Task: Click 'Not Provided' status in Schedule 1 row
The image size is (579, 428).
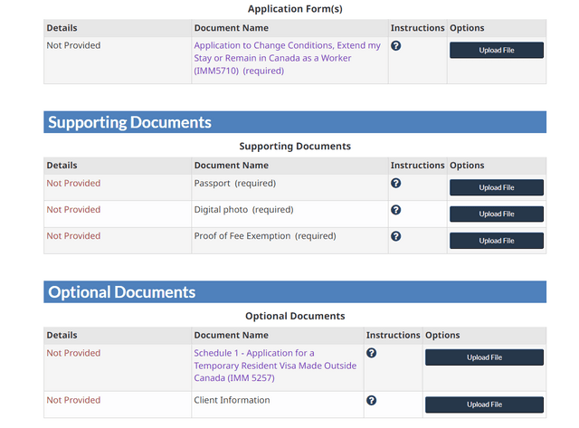Action: pos(73,353)
